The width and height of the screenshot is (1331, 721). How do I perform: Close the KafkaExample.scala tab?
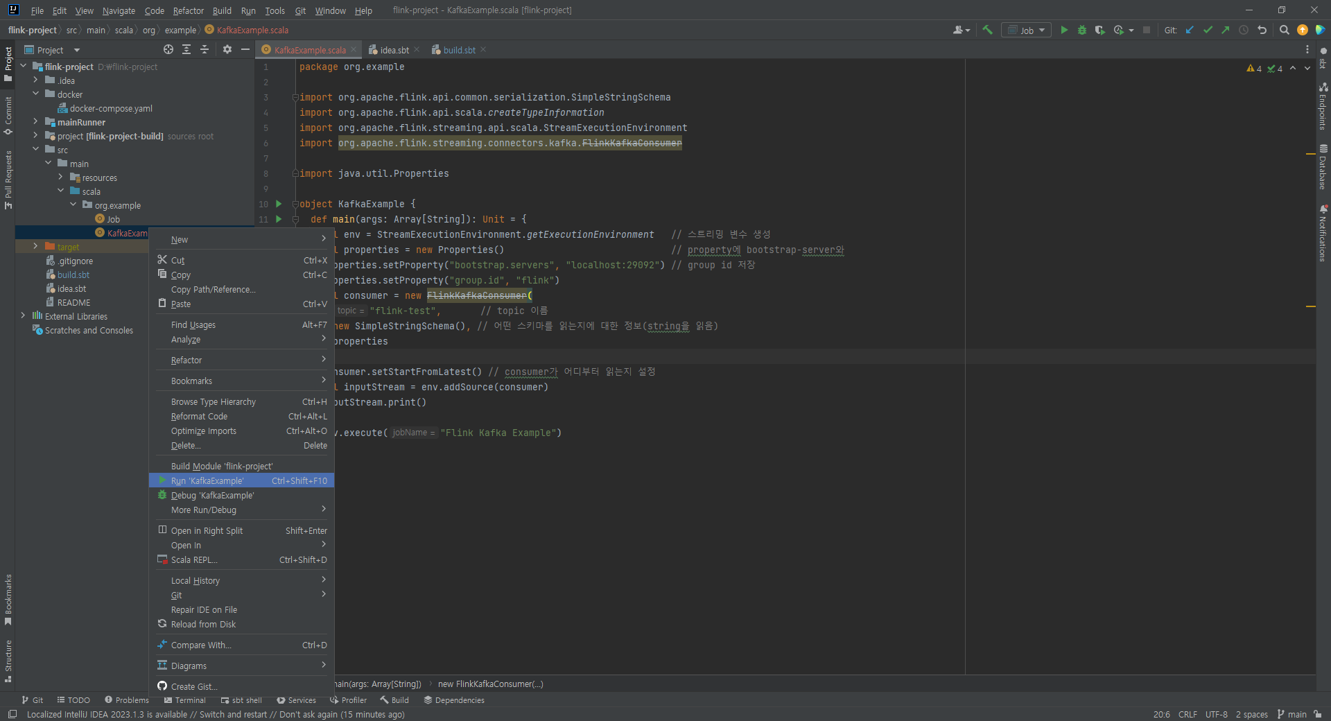(354, 49)
